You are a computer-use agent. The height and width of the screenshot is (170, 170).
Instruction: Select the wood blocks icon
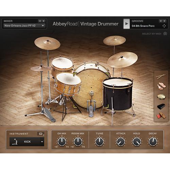[x=161, y=116]
